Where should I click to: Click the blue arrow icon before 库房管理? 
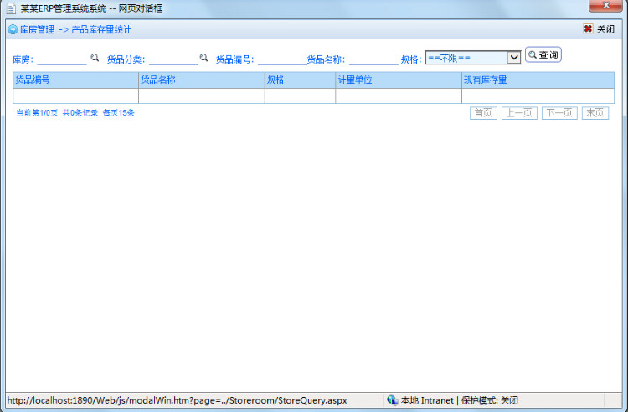(13, 29)
